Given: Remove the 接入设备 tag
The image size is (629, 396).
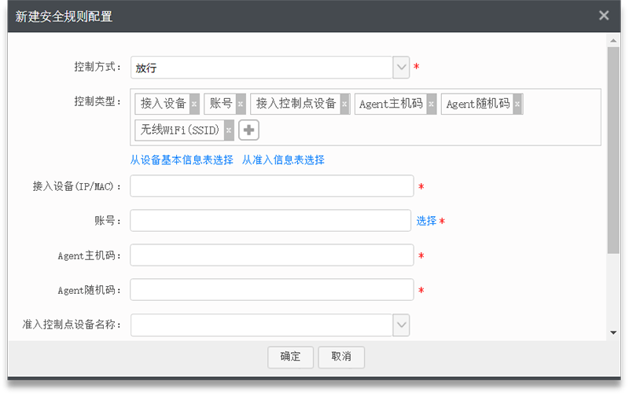Looking at the screenshot, I should [x=194, y=104].
